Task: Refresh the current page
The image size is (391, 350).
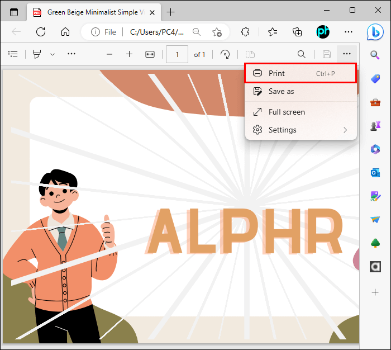Action: [x=41, y=32]
